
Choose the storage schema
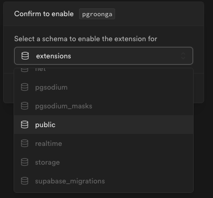(x=104, y=162)
